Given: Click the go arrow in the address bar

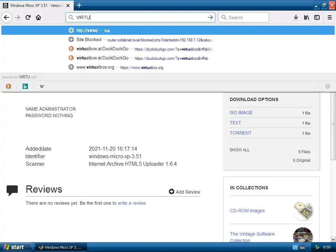Looking at the screenshot, I should (x=210, y=17).
